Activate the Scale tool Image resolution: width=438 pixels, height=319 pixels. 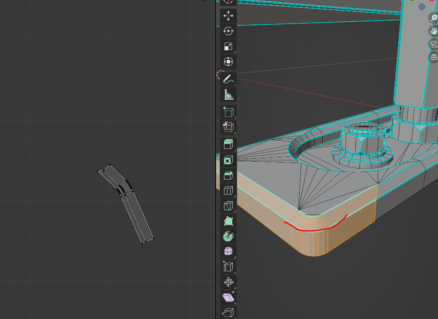pos(228,46)
